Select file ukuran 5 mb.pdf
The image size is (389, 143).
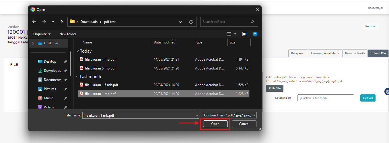[100, 68]
